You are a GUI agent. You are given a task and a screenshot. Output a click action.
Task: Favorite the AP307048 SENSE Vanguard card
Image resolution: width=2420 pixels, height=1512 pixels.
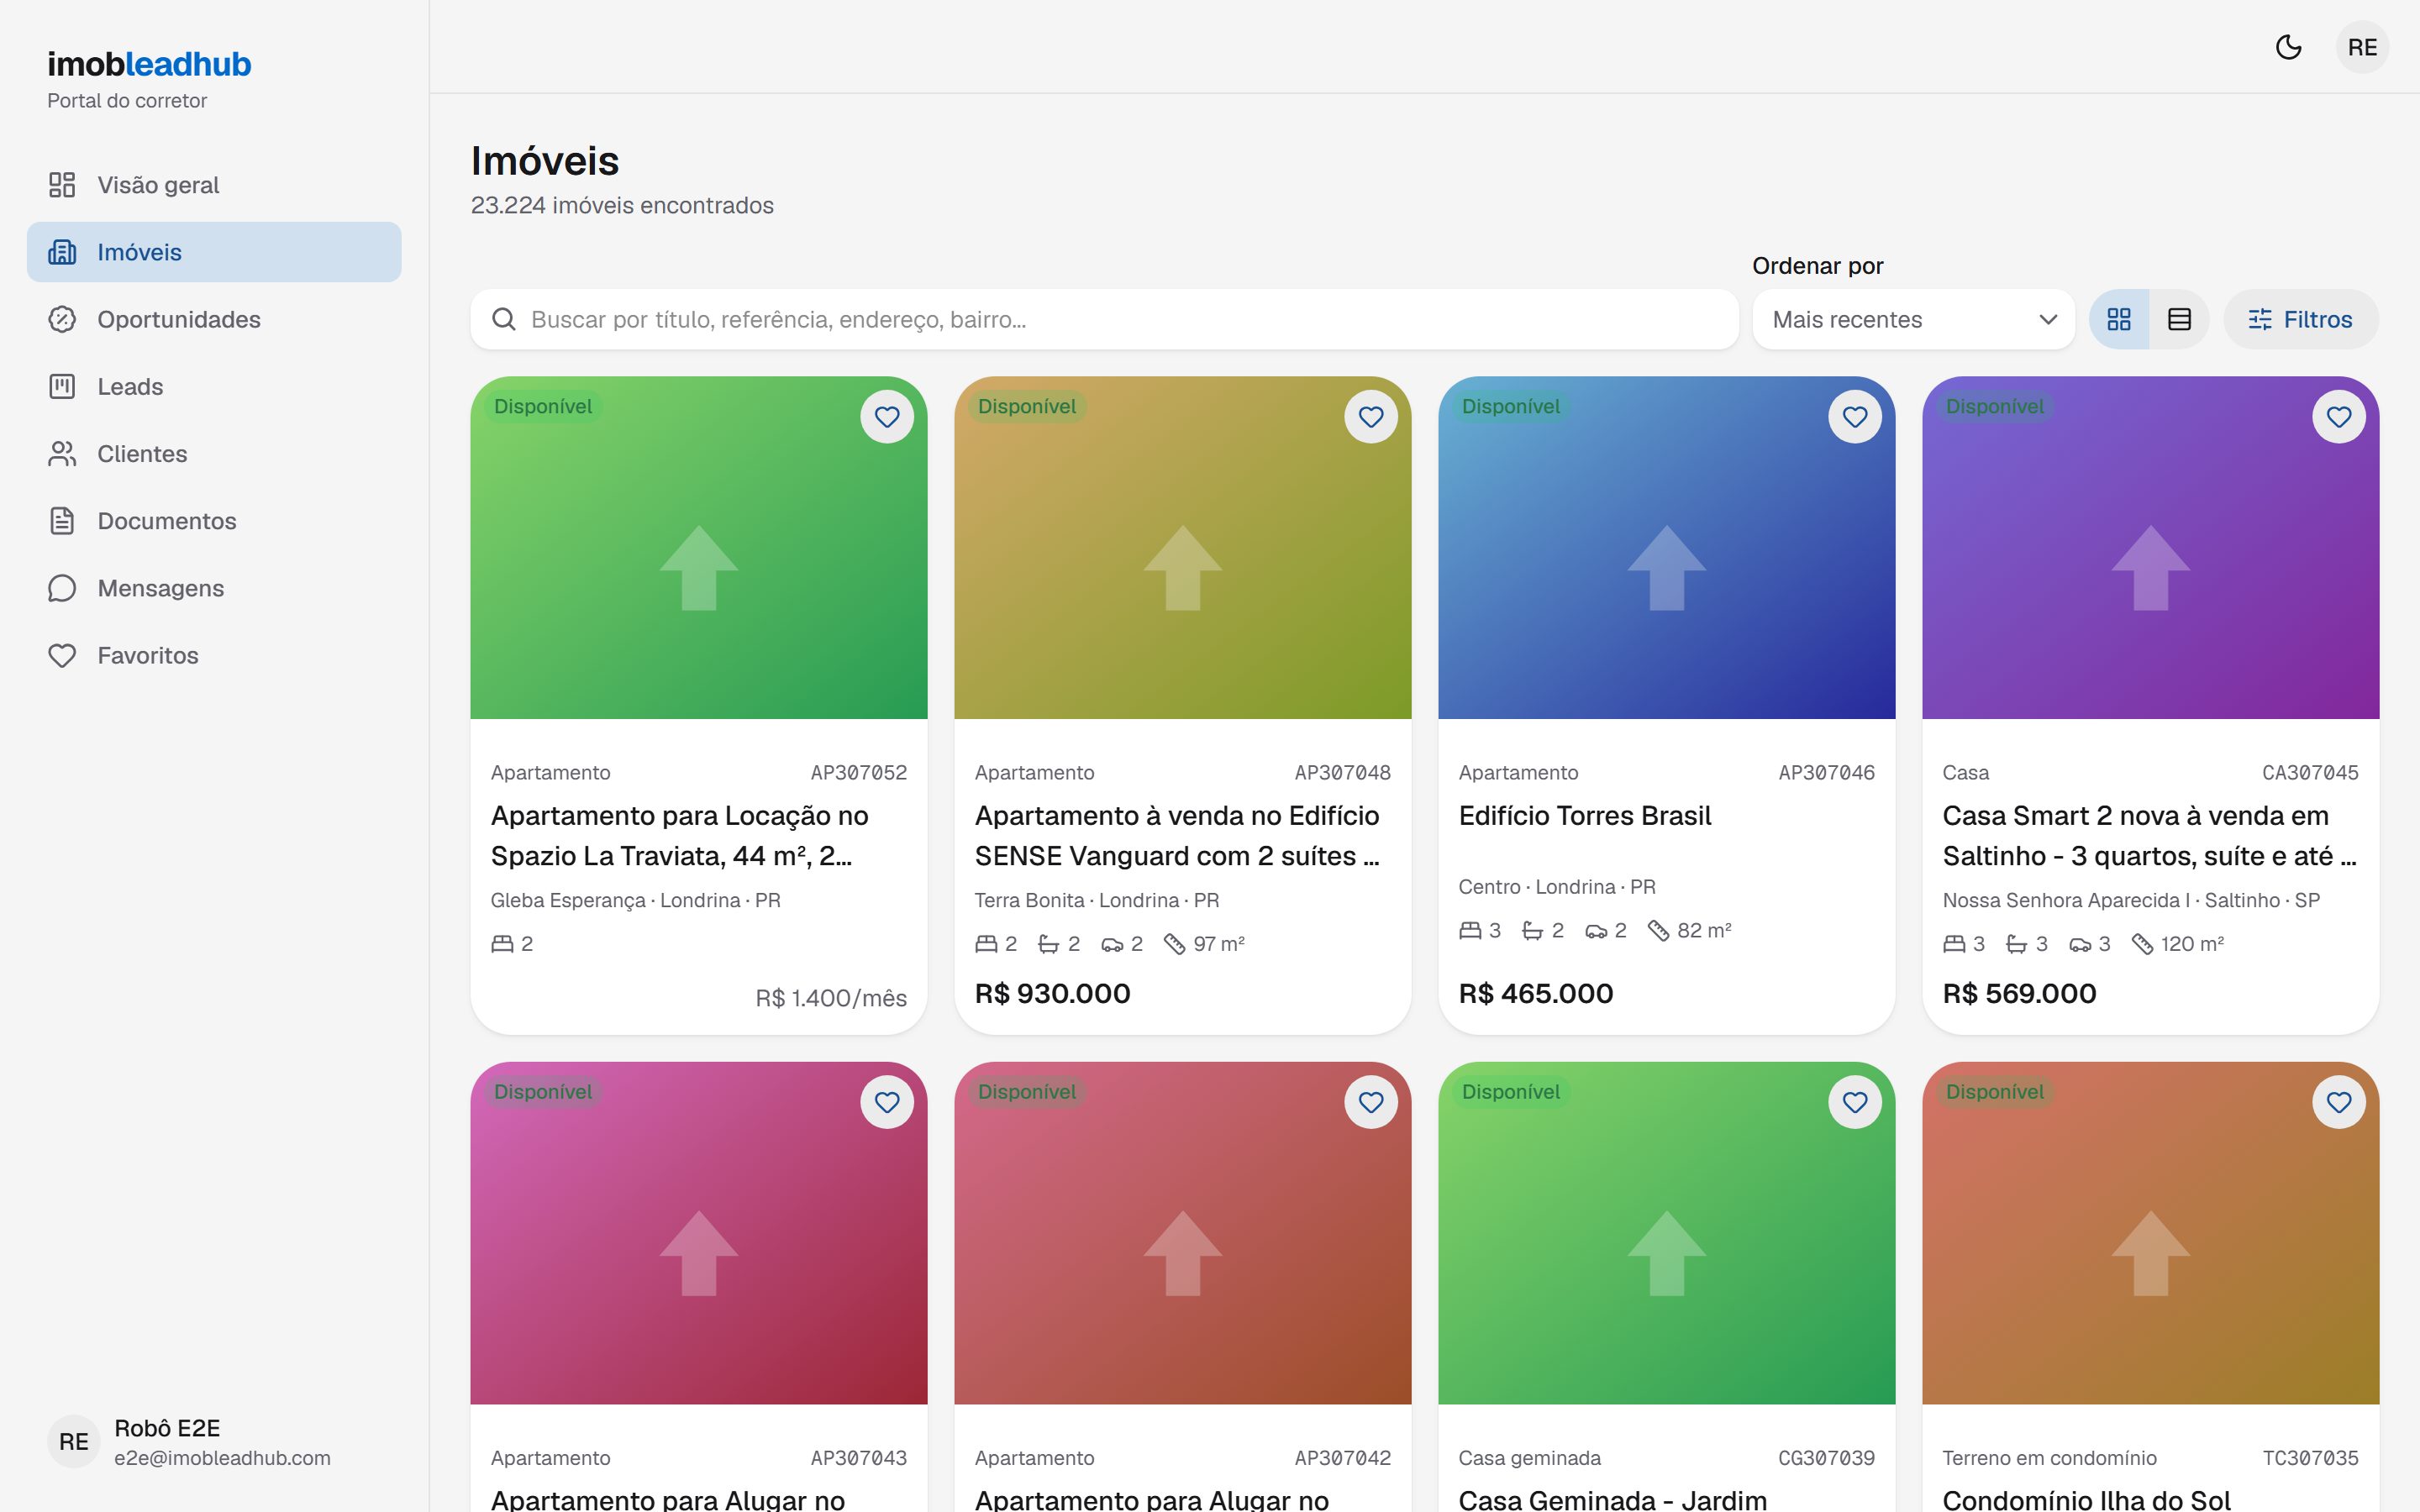(1371, 417)
